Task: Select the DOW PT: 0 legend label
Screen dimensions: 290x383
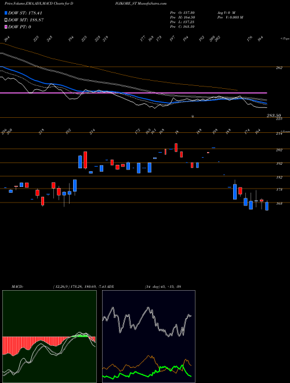Action: (x=20, y=27)
